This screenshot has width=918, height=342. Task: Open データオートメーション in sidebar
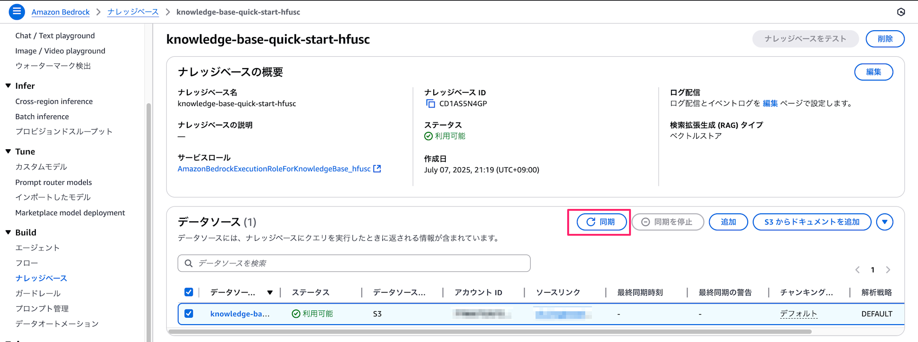click(57, 324)
